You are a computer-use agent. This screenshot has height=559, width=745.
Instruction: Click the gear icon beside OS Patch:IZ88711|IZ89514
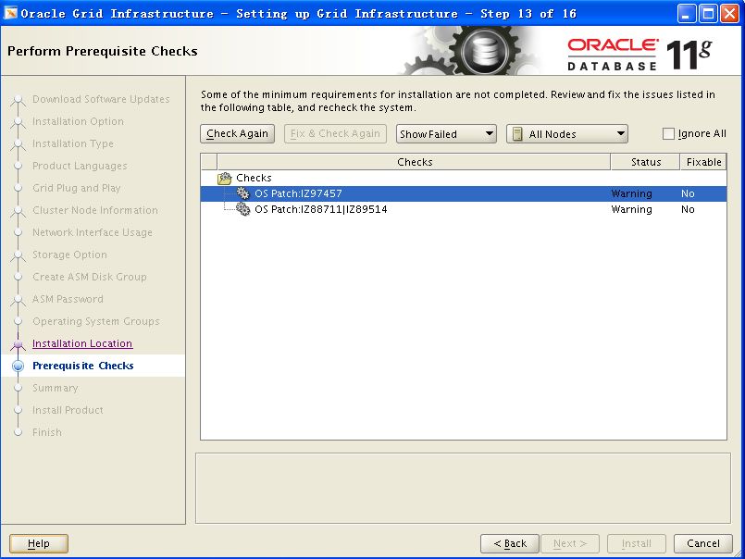tap(243, 209)
